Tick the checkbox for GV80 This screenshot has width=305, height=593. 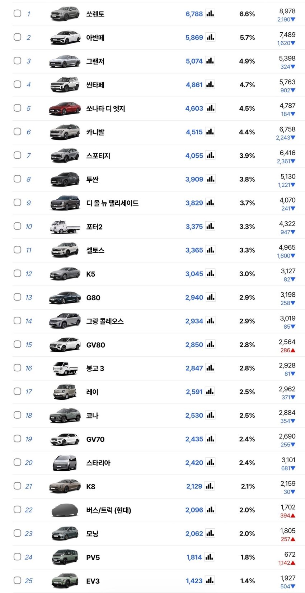17,344
